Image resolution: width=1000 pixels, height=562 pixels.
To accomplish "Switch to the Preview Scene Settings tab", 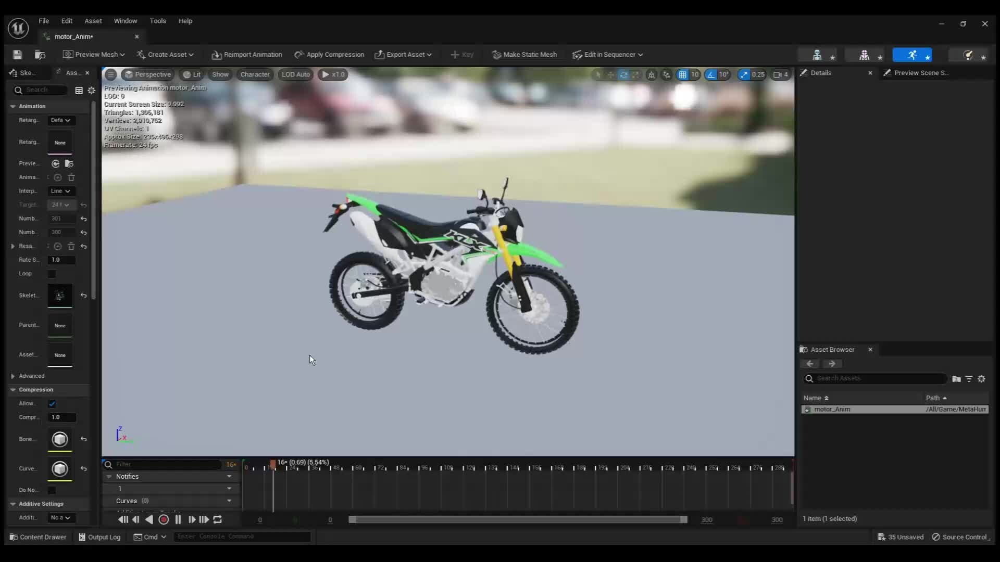I will click(920, 73).
